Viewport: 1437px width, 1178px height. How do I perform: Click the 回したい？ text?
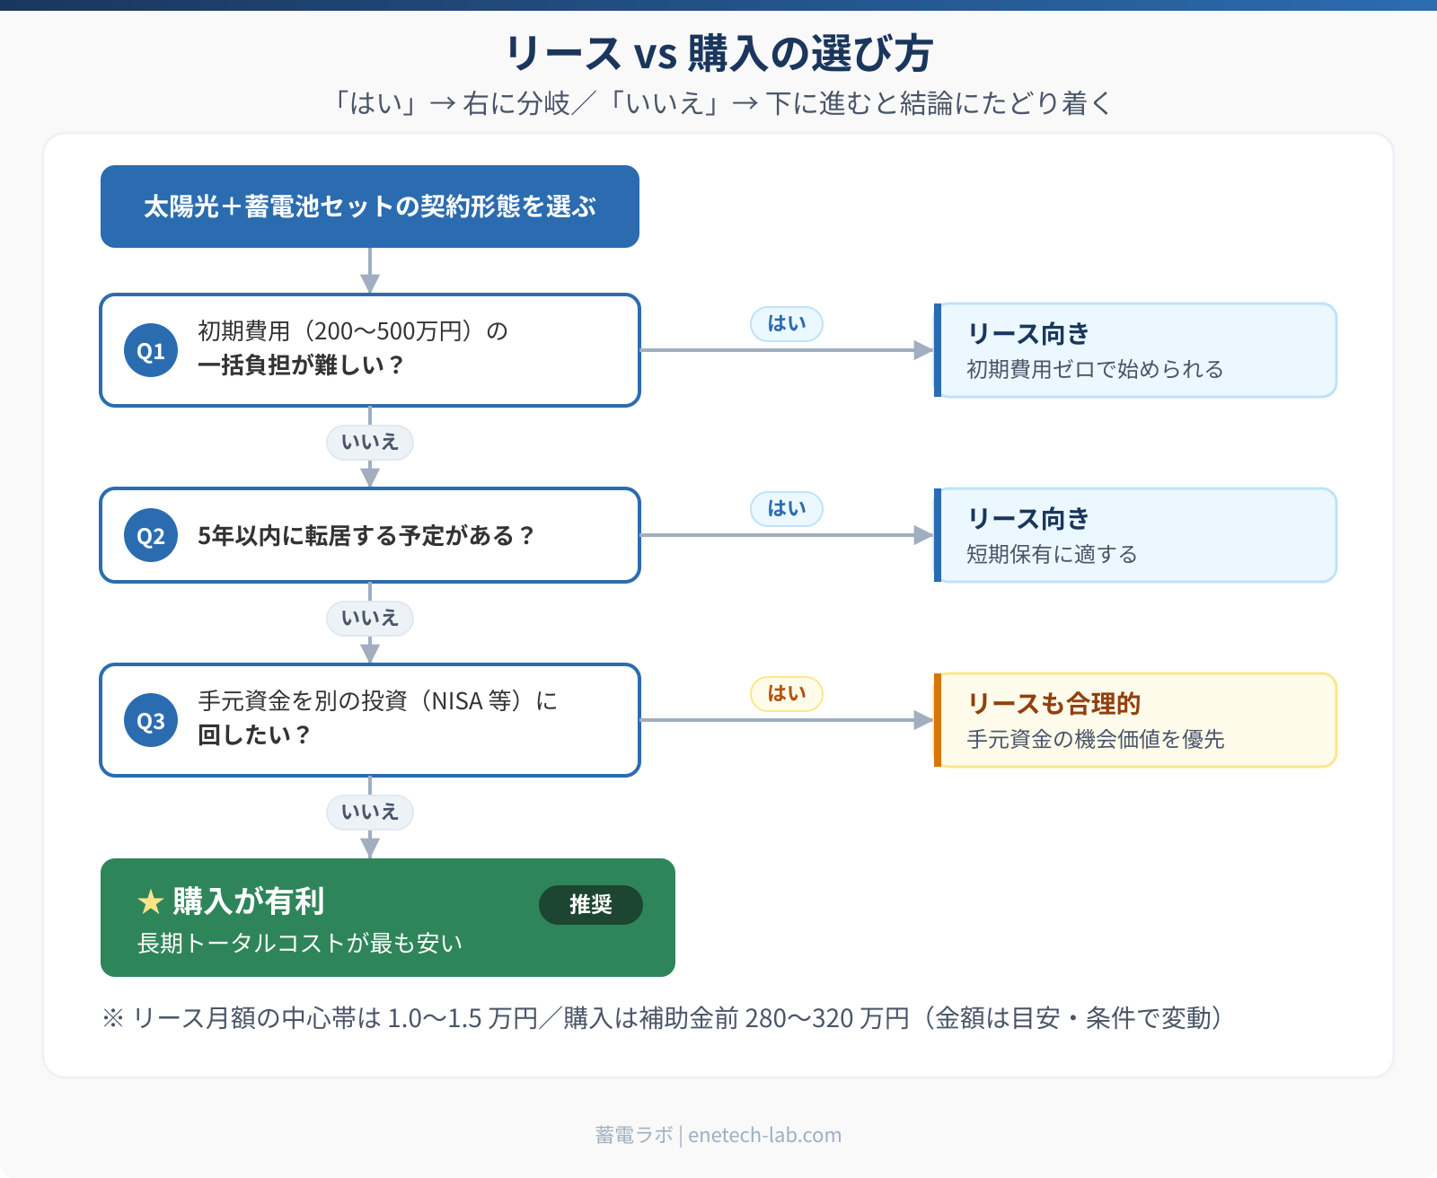point(254,735)
